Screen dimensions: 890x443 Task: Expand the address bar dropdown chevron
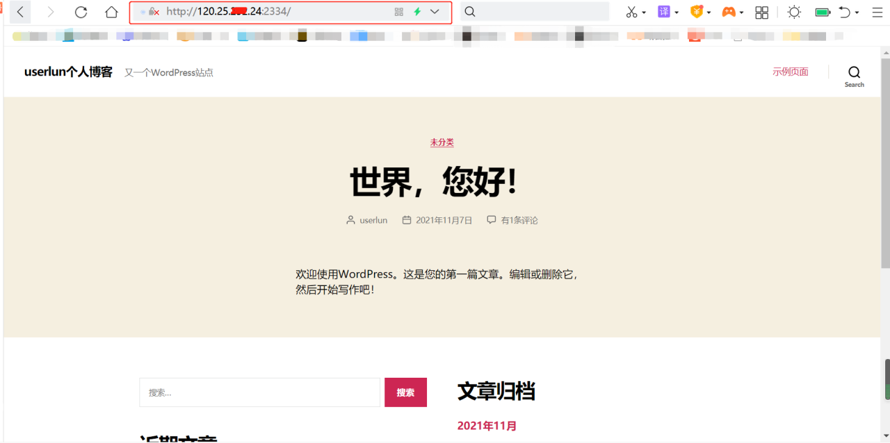[435, 12]
